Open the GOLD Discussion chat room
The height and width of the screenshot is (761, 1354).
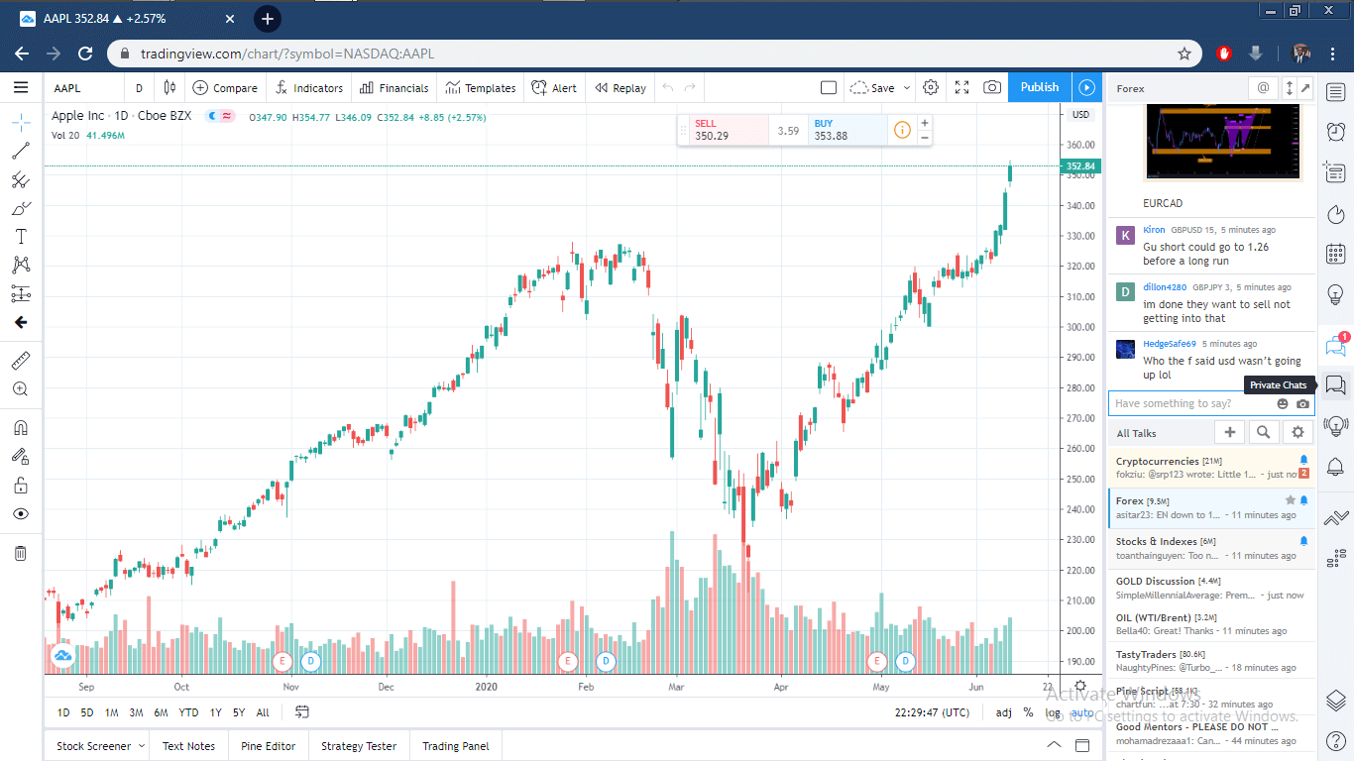click(x=1212, y=588)
